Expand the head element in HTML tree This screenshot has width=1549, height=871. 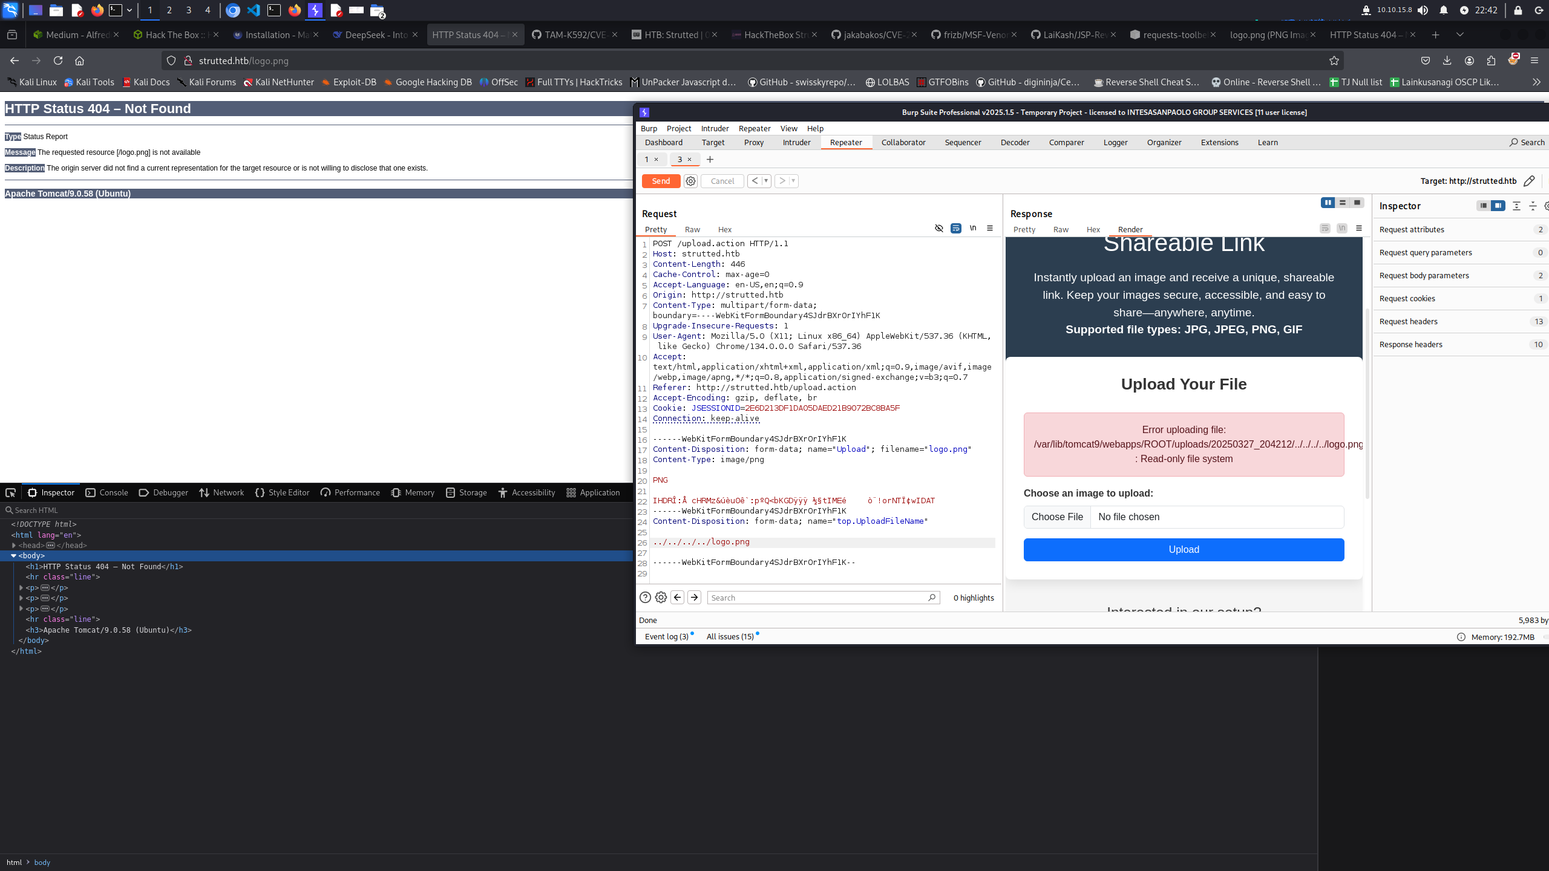[x=14, y=545]
